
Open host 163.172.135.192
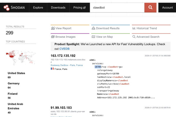click(63, 56)
